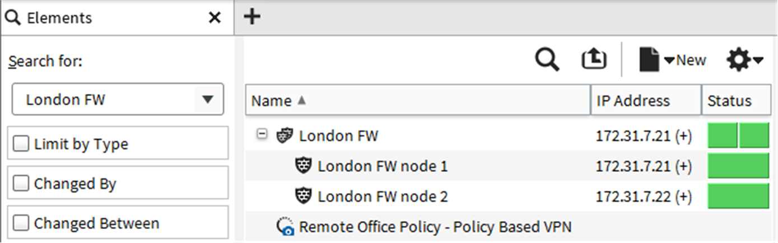Click the London FW cluster firewall icon
Viewport: 778px width, 243px height.
285,135
